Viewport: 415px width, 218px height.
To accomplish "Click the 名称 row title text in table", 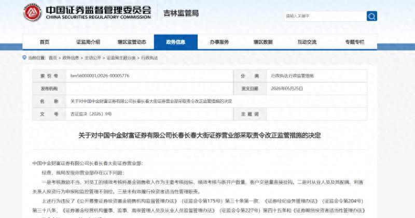I will tap(151, 101).
